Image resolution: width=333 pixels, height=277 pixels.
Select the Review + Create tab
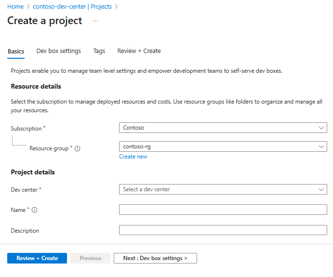pos(139,51)
